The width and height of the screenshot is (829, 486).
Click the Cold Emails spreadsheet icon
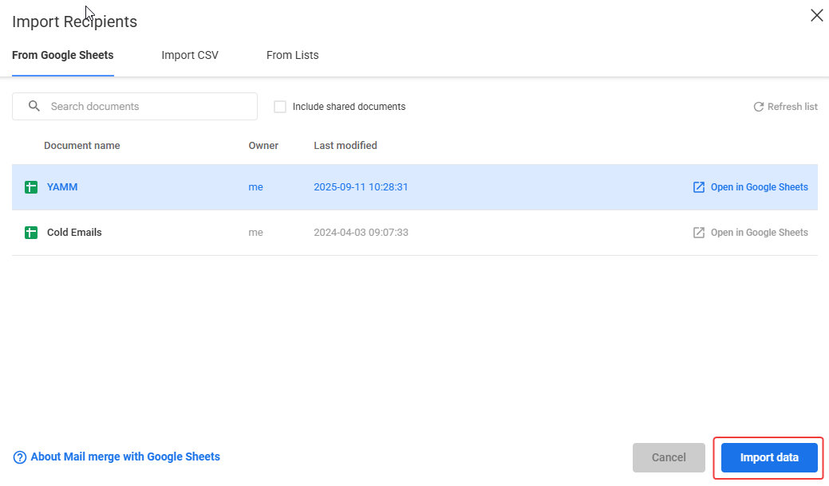pos(31,233)
